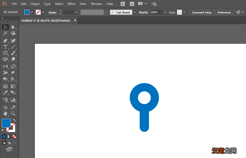Select the Reflect tool
The height and width of the screenshot is (158, 246).
click(x=5, y=67)
